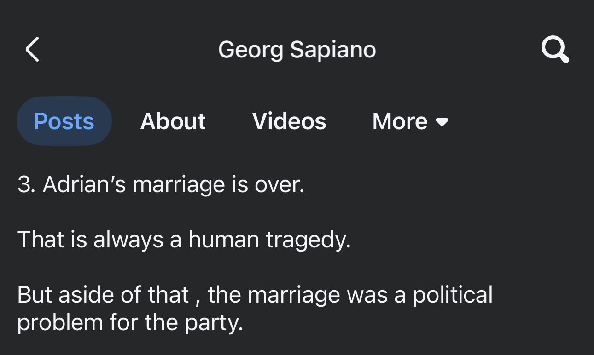This screenshot has width=594, height=355.
Task: Tap the word "Georg" in the header
Action: pos(250,50)
